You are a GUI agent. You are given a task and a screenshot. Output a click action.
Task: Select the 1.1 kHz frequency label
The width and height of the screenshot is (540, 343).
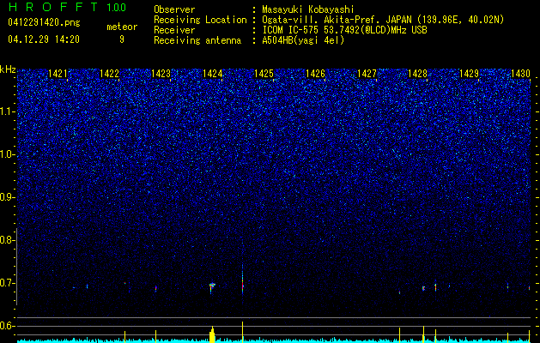click(x=7, y=112)
